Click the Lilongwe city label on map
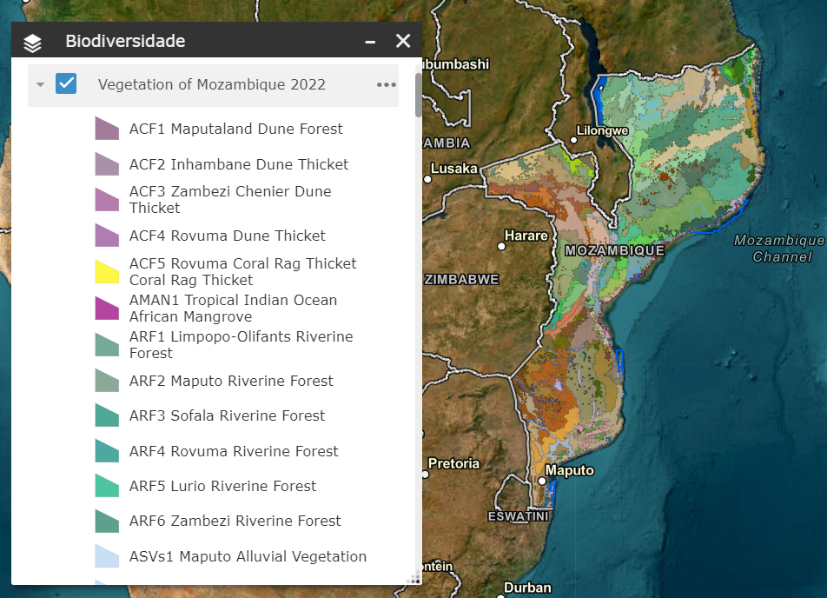This screenshot has height=598, width=827. 602,130
